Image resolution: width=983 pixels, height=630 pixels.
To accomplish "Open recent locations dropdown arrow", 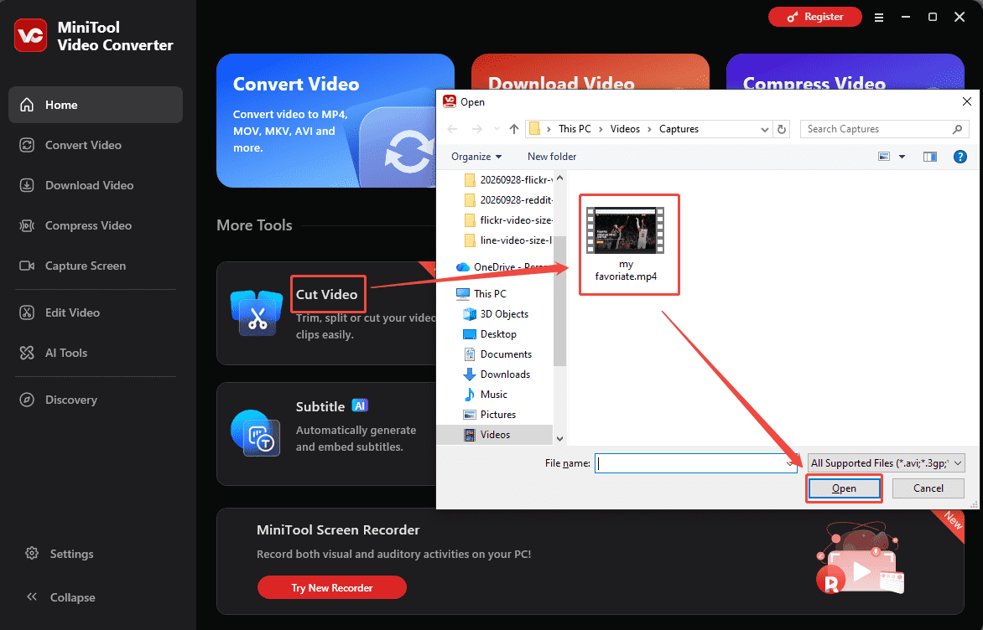I will (497, 129).
